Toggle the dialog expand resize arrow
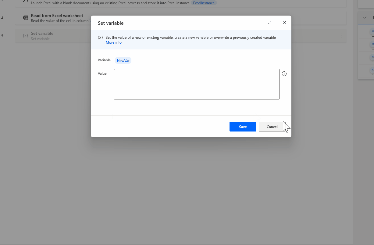 pyautogui.click(x=269, y=23)
